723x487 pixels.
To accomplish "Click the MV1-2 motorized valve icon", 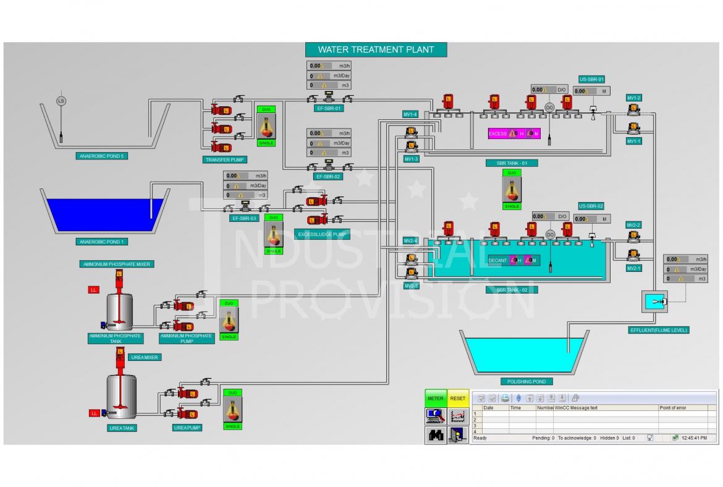I will pyautogui.click(x=633, y=109).
